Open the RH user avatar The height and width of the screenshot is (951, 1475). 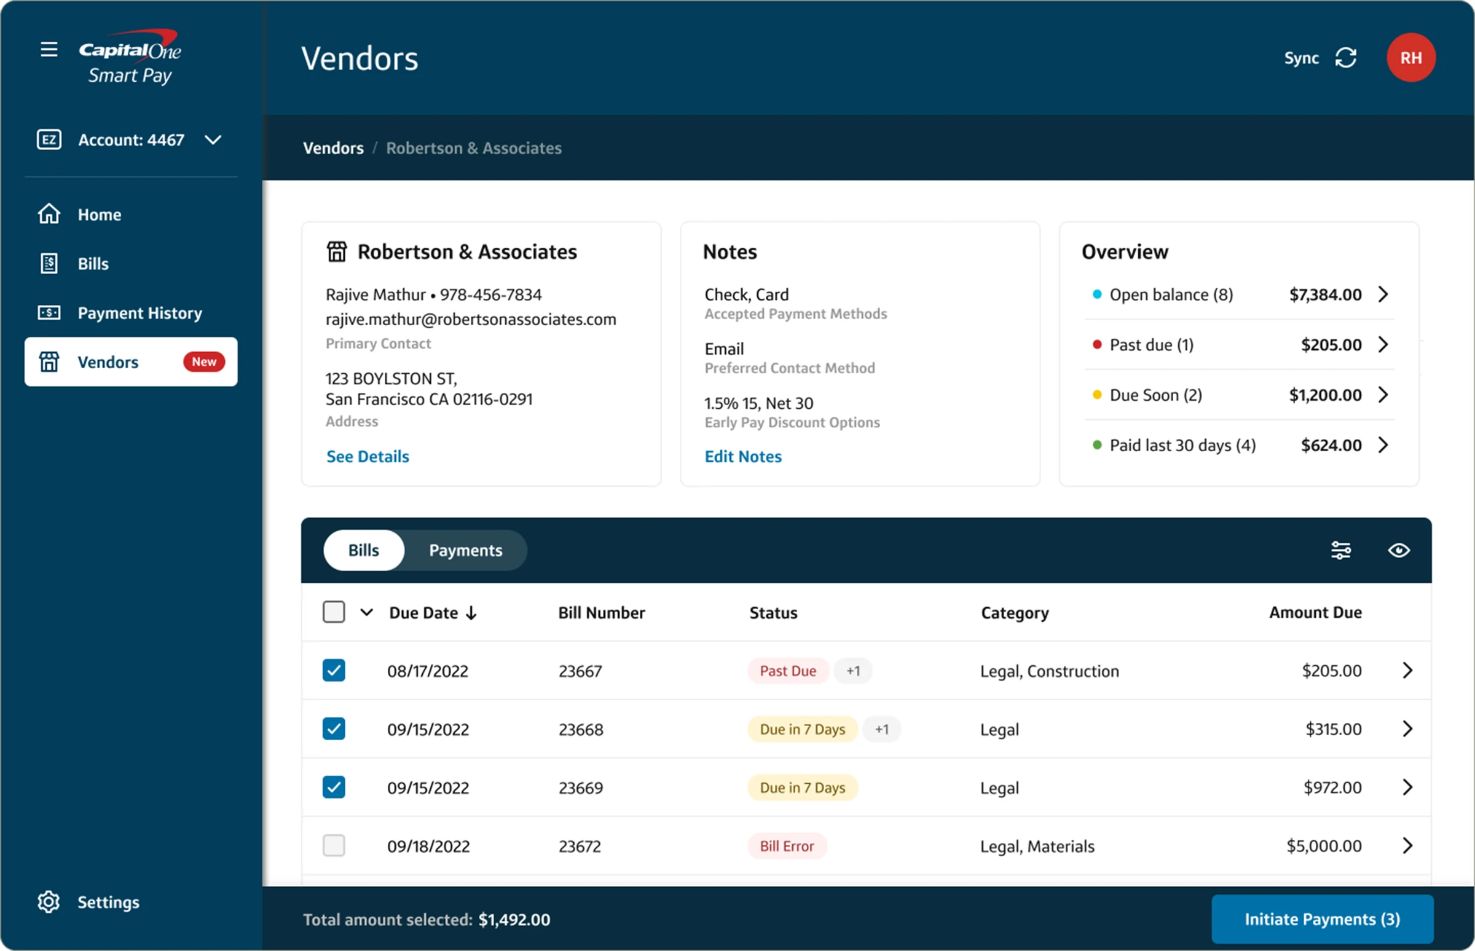coord(1410,57)
